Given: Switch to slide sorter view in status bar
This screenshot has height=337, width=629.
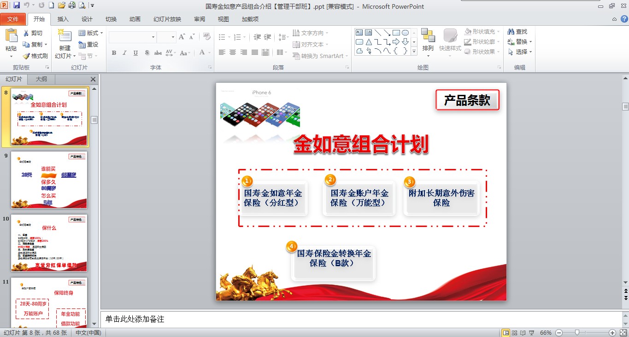Looking at the screenshot, I should point(515,332).
